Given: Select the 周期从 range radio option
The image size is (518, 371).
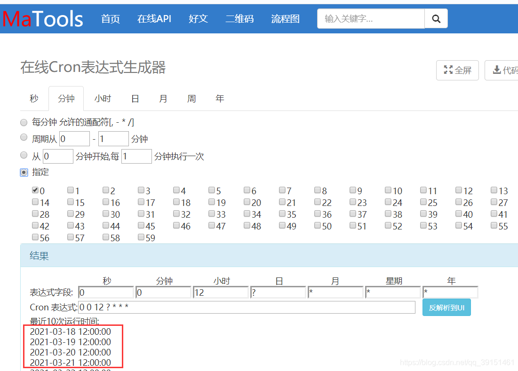Looking at the screenshot, I should point(24,137).
